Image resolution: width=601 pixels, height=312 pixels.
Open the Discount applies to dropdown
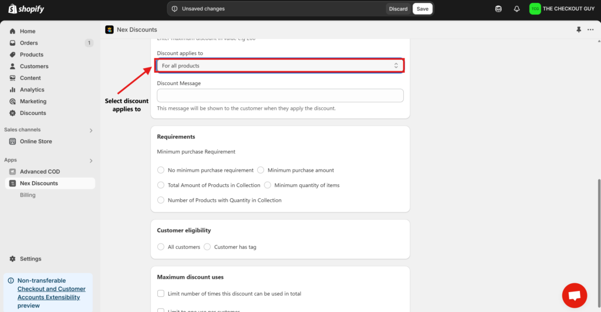coord(280,66)
